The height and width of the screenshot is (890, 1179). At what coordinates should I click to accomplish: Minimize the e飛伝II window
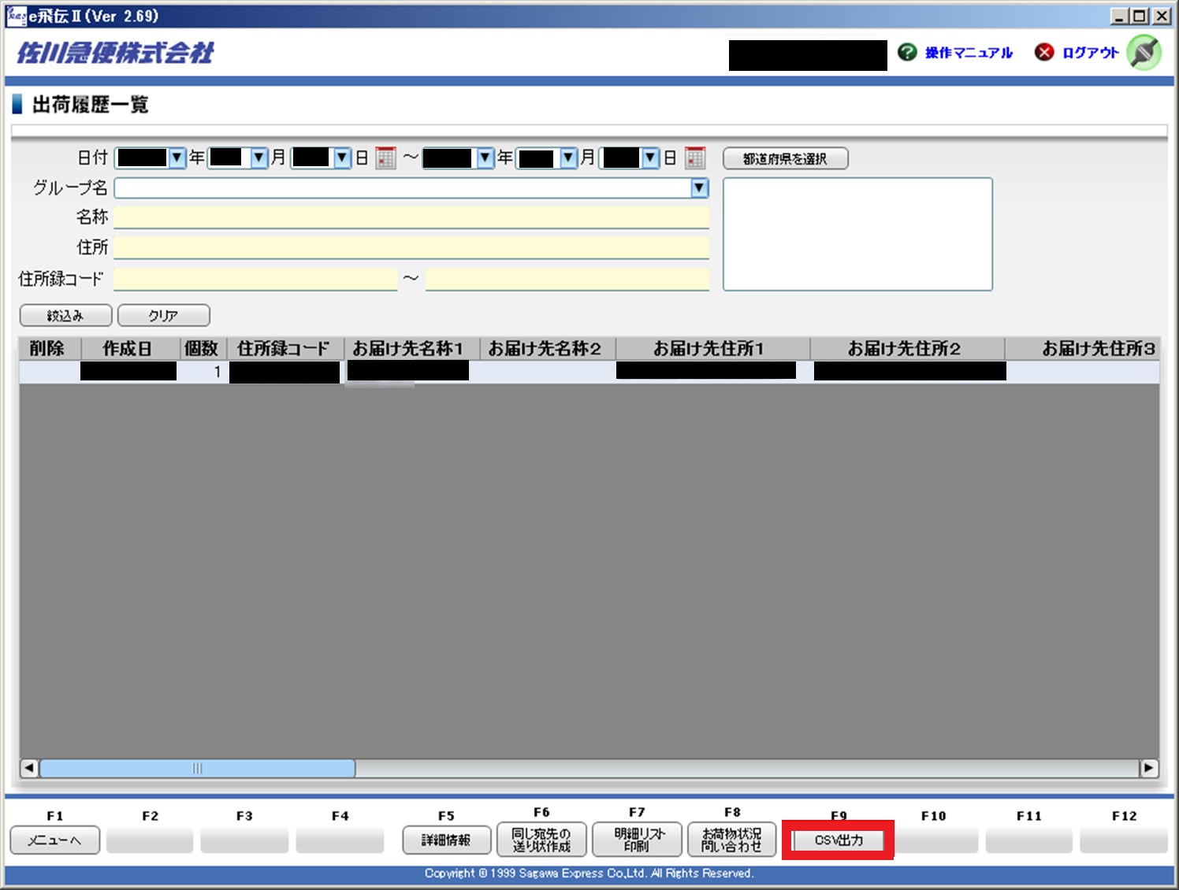1119,16
